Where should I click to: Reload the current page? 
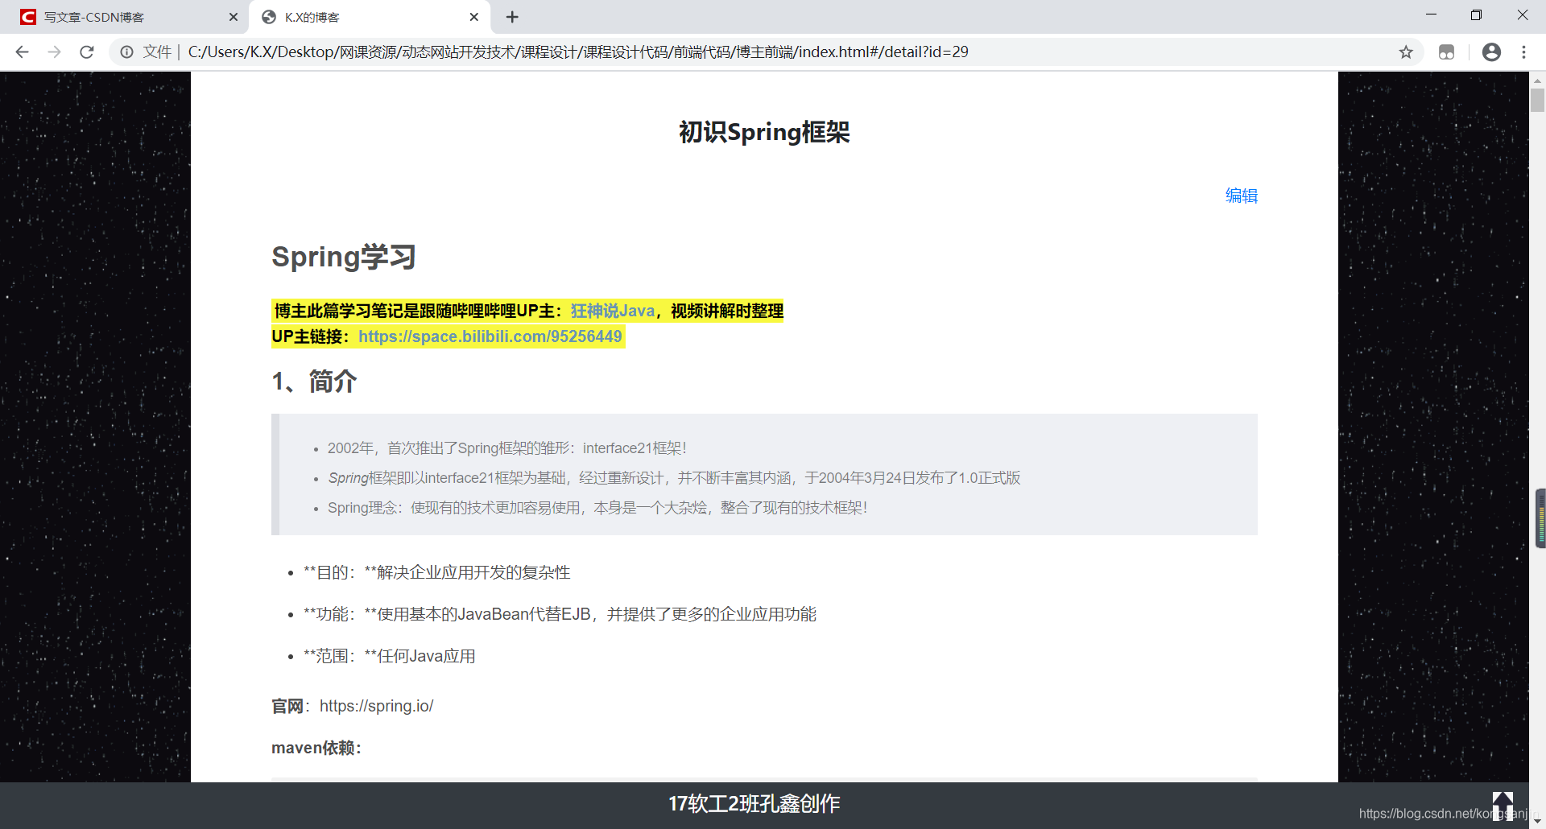[87, 52]
